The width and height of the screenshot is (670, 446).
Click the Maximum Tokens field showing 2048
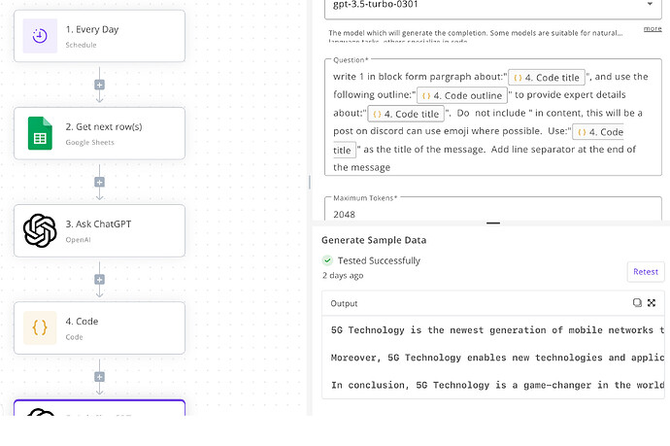pos(493,210)
